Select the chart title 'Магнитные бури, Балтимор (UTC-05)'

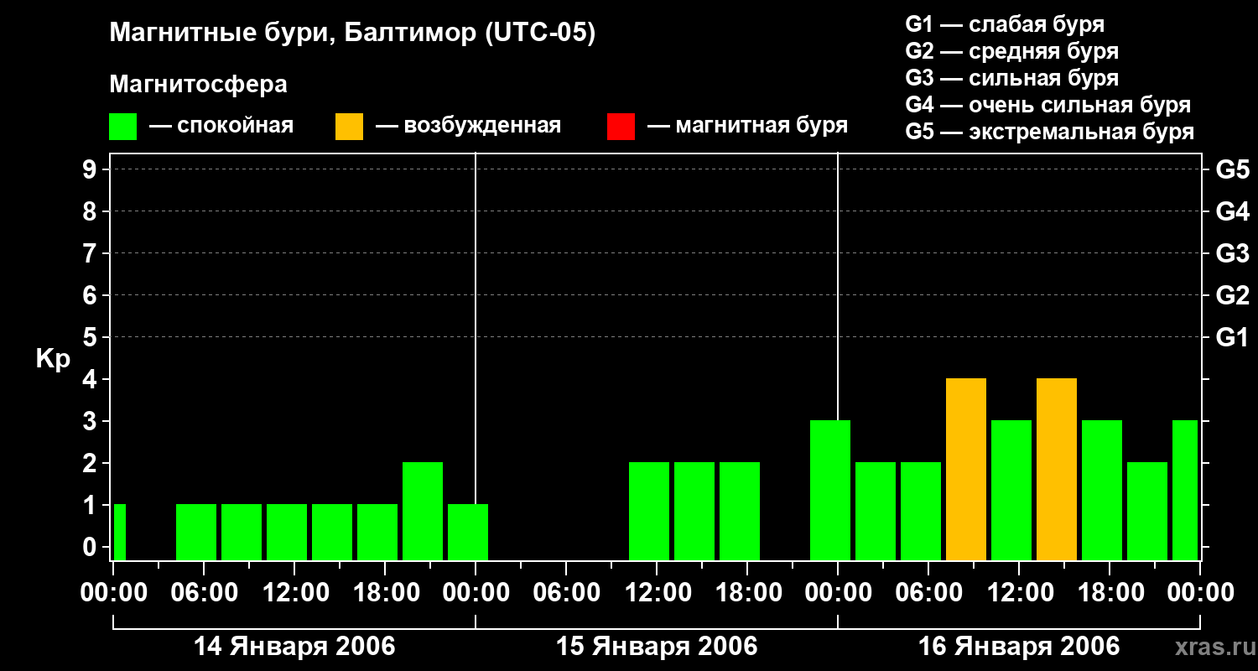(352, 34)
